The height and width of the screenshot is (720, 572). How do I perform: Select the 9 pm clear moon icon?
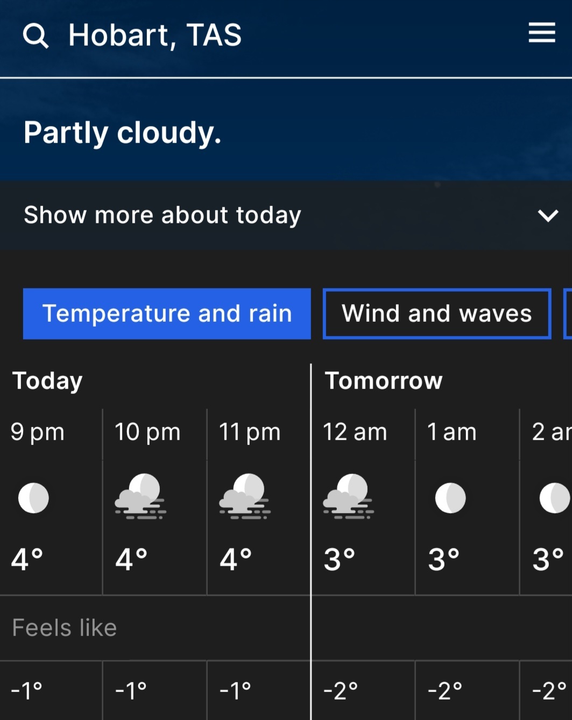pos(33,498)
